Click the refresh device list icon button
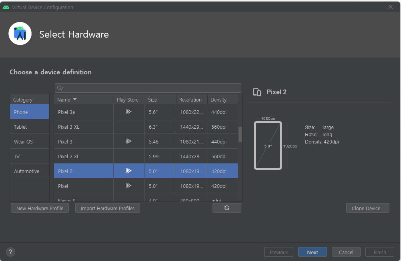The height and width of the screenshot is (261, 401). pyautogui.click(x=227, y=208)
